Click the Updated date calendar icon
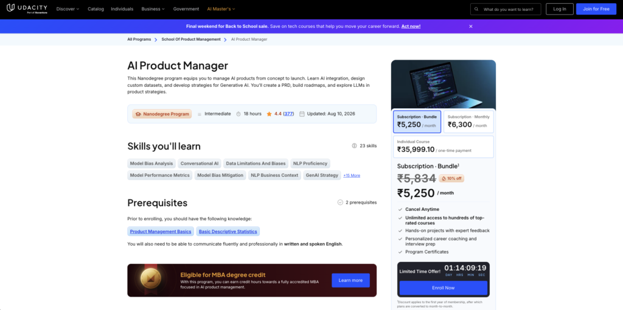This screenshot has width=623, height=310. pos(302,114)
